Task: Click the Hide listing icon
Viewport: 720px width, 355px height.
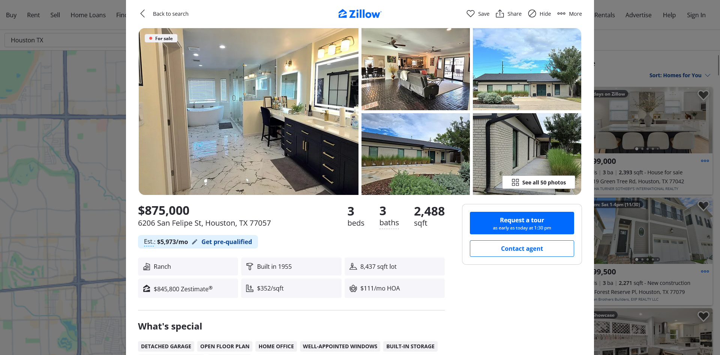Action: click(532, 13)
